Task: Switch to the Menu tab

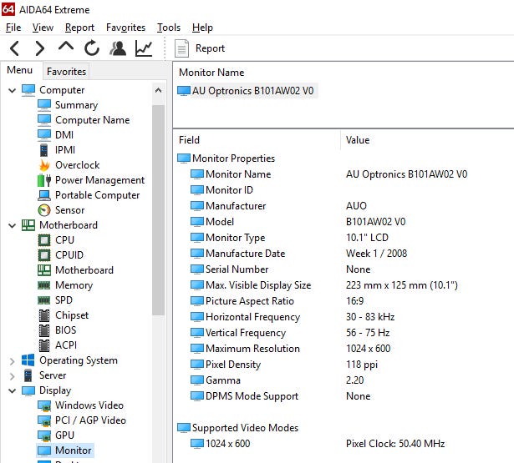Action: point(20,70)
